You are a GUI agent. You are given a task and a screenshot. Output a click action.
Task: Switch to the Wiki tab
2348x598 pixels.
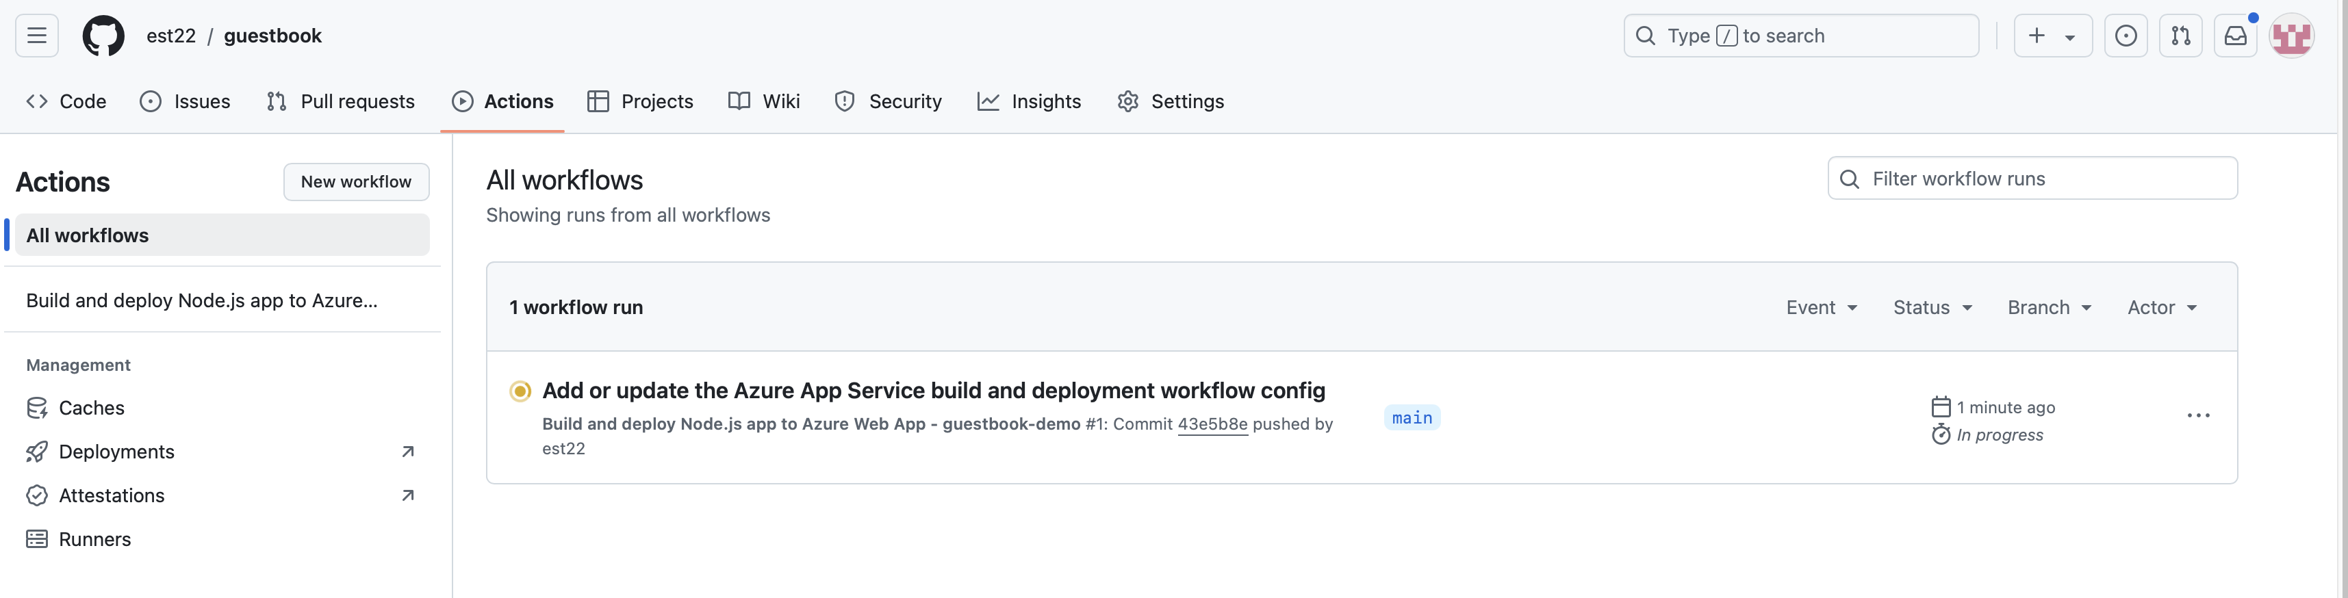[x=764, y=101]
